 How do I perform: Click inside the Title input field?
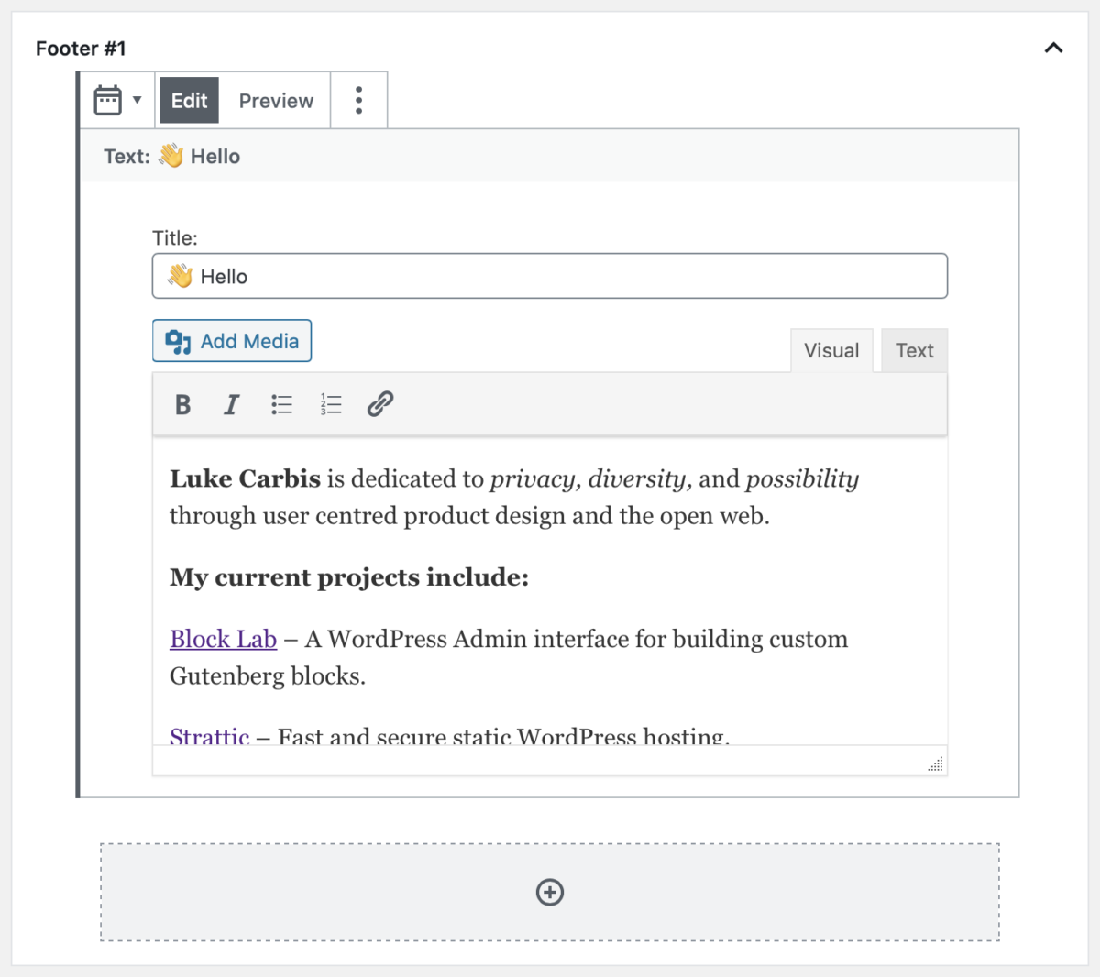coord(549,275)
